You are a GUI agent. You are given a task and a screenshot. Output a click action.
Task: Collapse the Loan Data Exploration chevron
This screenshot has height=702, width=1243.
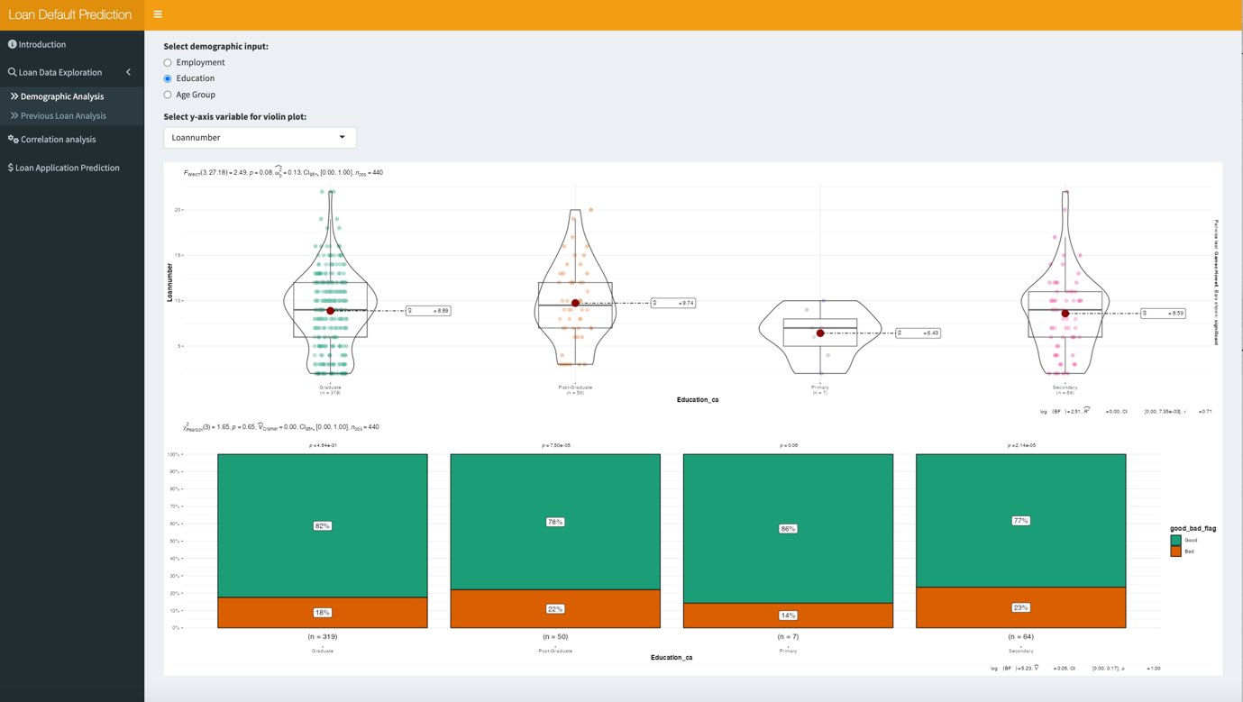click(x=128, y=72)
